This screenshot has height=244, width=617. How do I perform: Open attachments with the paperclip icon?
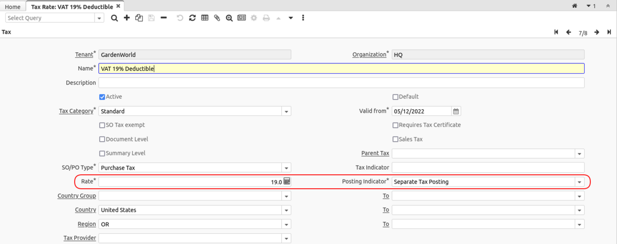217,18
